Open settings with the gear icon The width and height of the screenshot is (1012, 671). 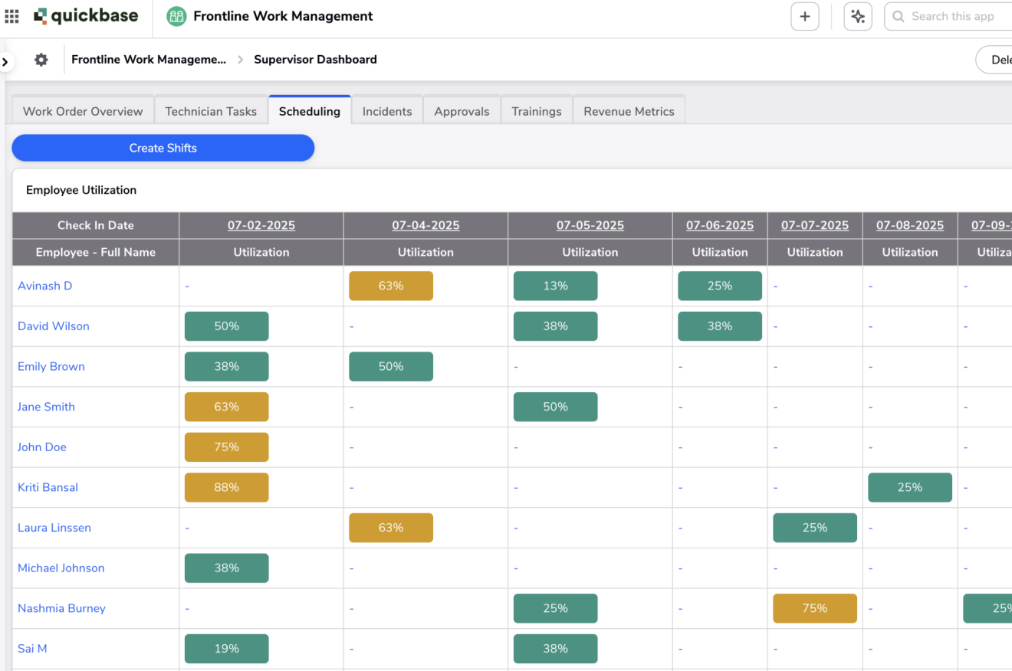point(41,60)
